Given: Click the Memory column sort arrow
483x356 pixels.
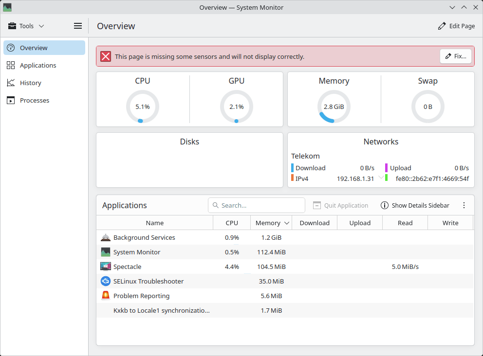Looking at the screenshot, I should [x=287, y=223].
